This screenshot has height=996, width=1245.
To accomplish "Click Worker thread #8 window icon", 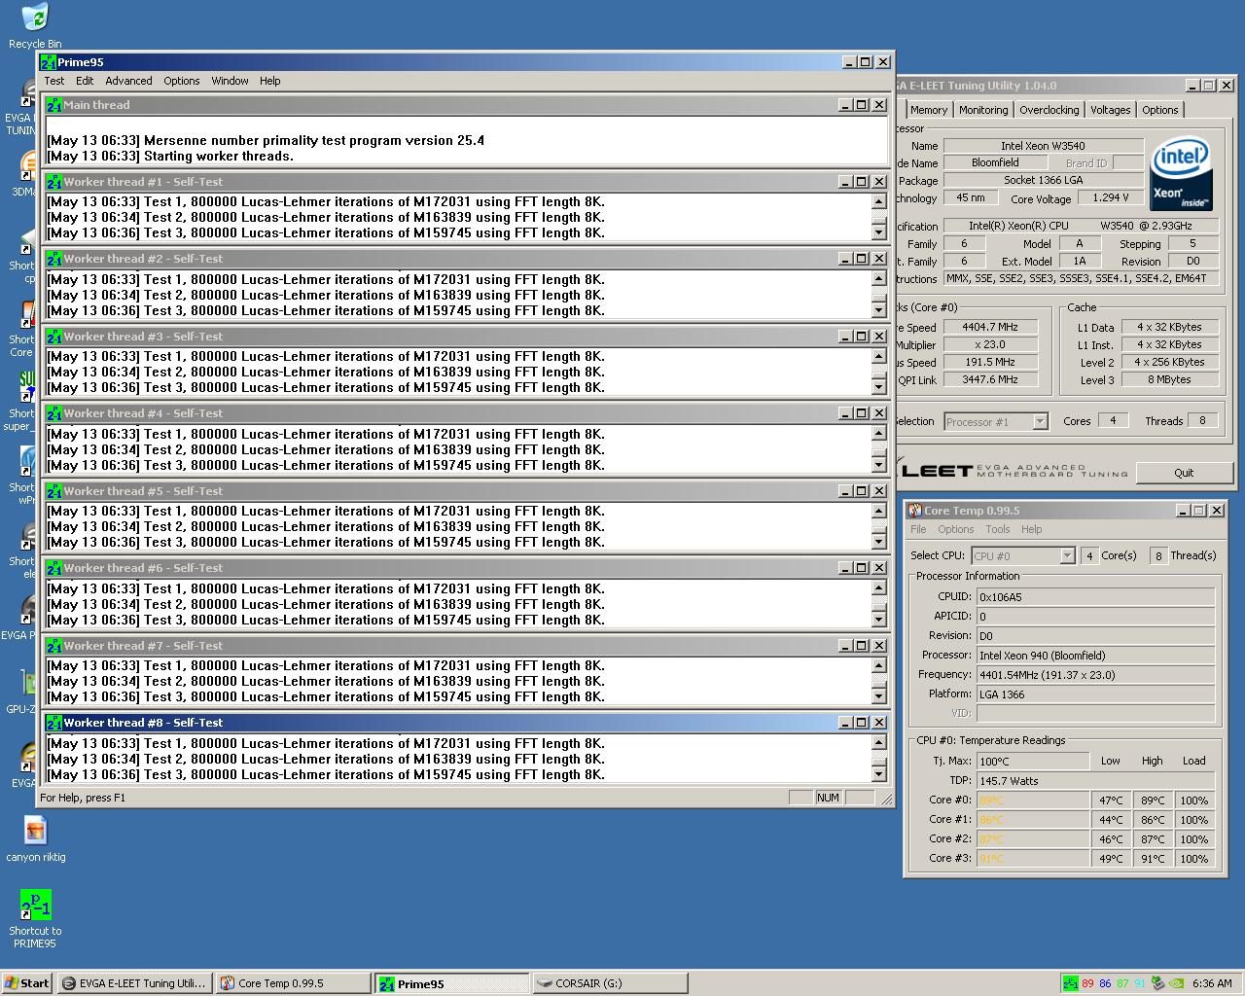I will coord(54,723).
